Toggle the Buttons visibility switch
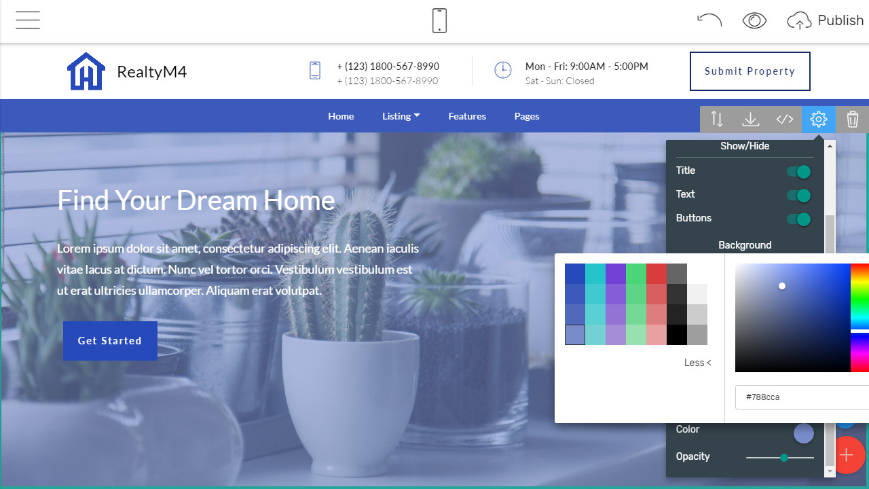The width and height of the screenshot is (869, 489). [799, 219]
